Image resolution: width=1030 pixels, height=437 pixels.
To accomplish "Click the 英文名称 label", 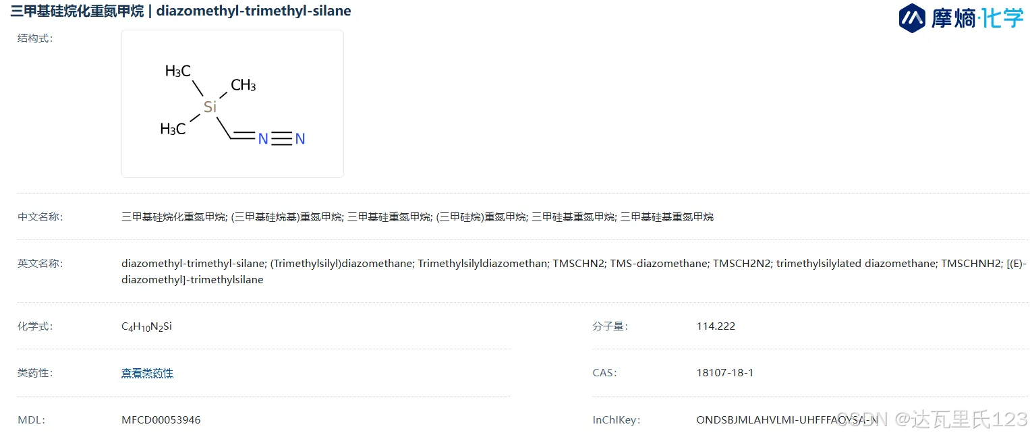I will click(x=40, y=264).
